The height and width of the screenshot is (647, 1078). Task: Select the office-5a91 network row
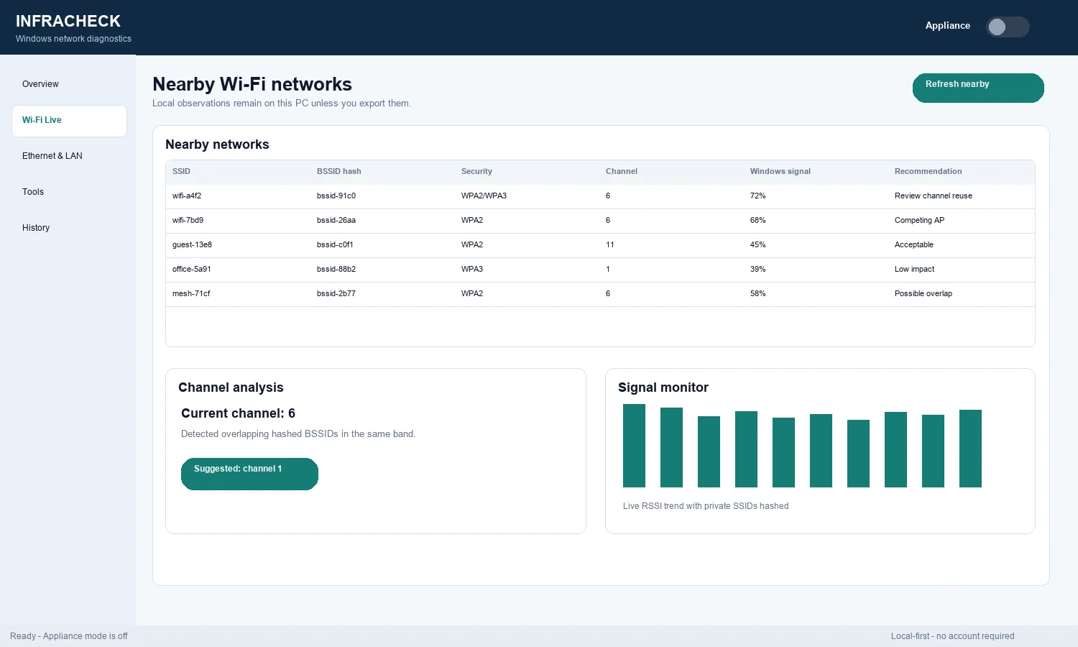(x=600, y=270)
